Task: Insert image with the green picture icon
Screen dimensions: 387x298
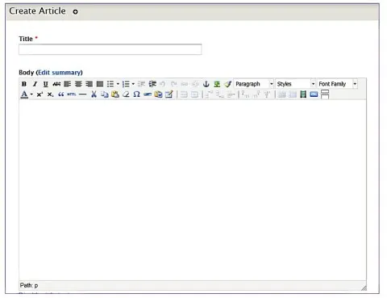Action: 217,84
